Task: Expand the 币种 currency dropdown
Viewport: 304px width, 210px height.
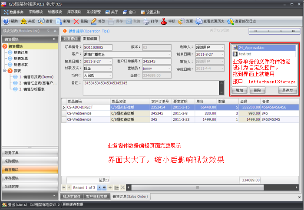Action: pos(112,75)
